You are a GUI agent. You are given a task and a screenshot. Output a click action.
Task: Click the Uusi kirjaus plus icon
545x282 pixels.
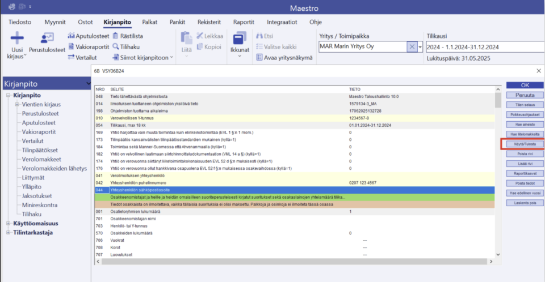click(18, 39)
